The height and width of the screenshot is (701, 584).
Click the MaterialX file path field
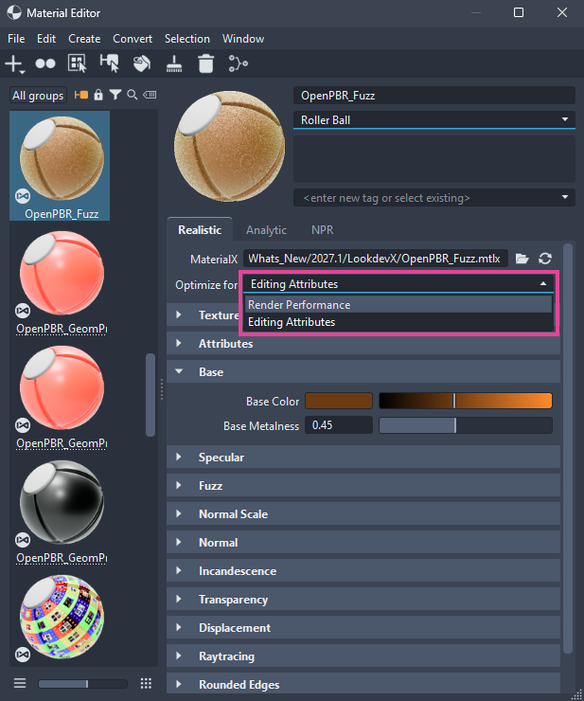tap(376, 259)
